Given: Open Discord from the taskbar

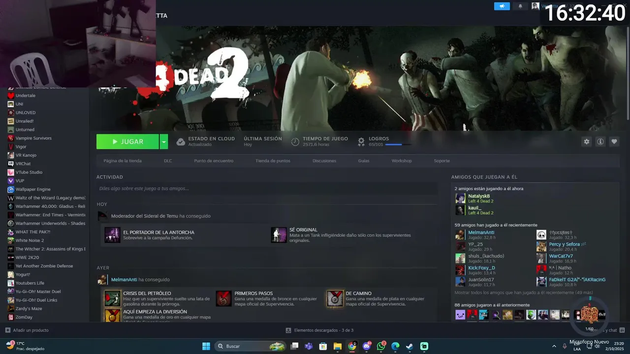Looking at the screenshot, I should coord(366,346).
